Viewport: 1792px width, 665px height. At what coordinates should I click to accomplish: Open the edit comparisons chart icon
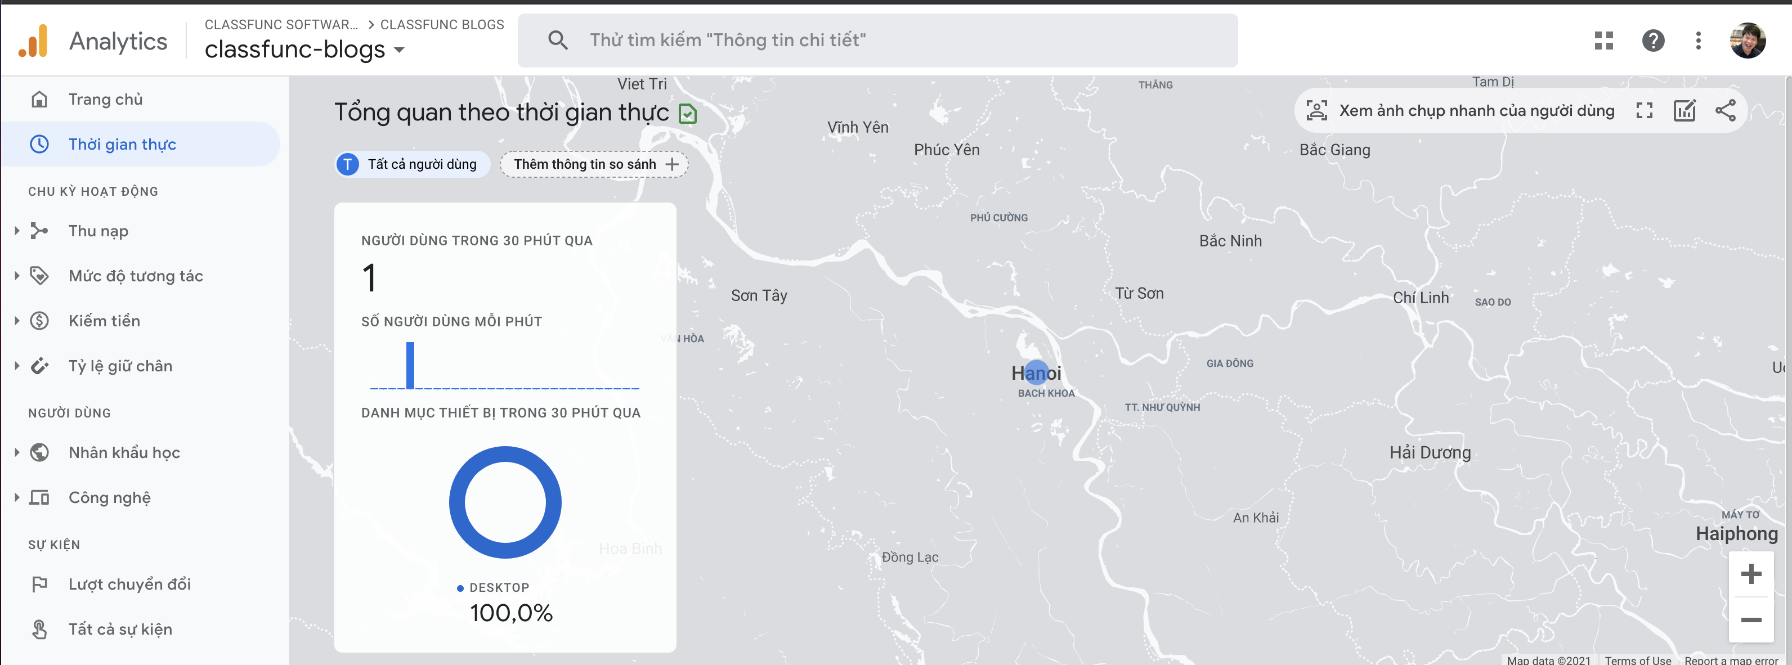(x=1684, y=111)
